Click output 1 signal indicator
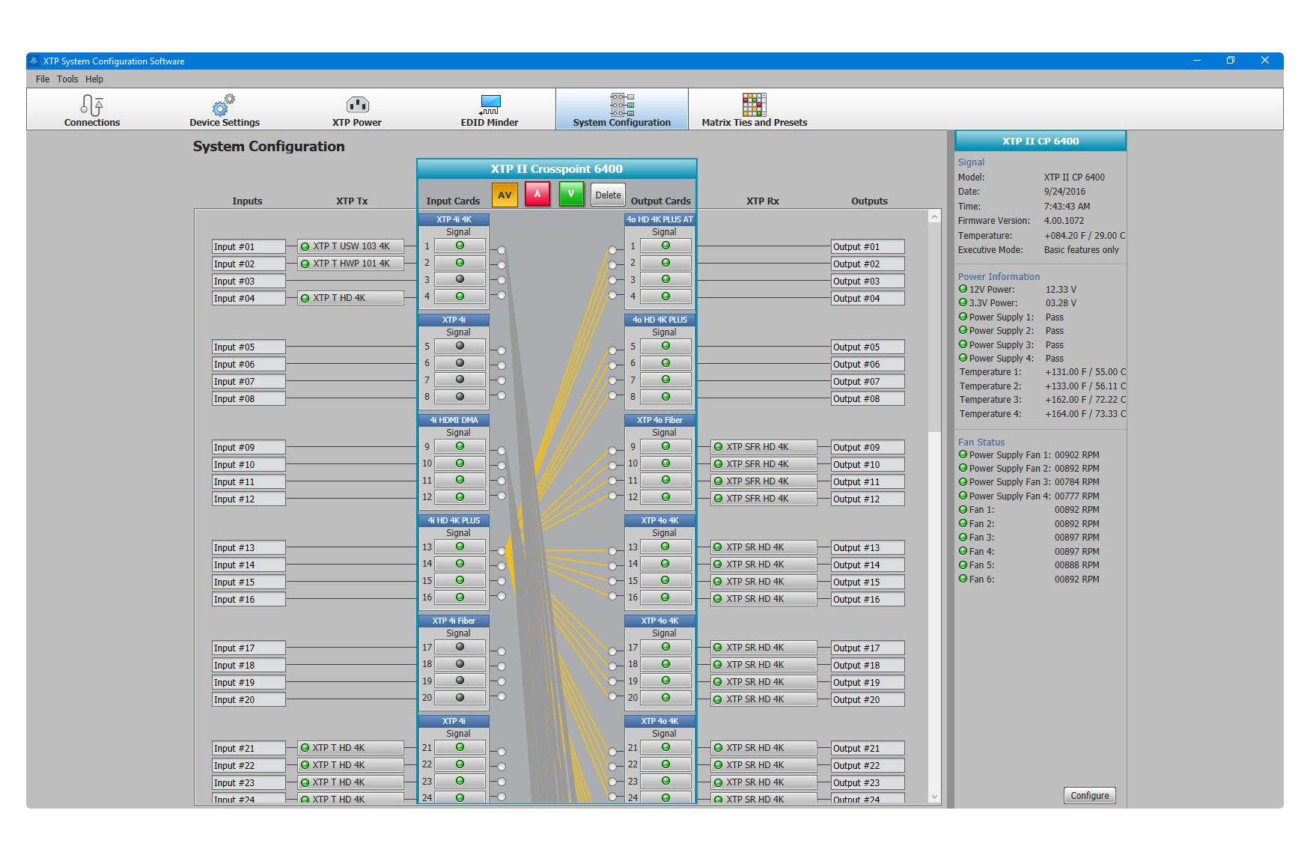Screen dimensions: 1310x861 click(665, 246)
